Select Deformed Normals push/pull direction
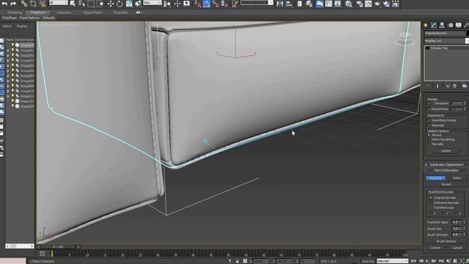 431,202
